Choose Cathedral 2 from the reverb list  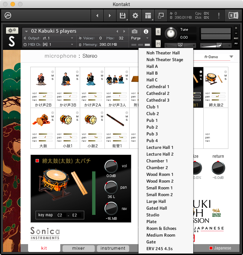(158, 93)
